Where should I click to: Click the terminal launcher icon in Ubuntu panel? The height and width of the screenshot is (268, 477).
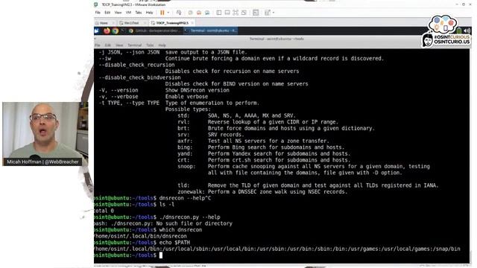click(x=123, y=31)
